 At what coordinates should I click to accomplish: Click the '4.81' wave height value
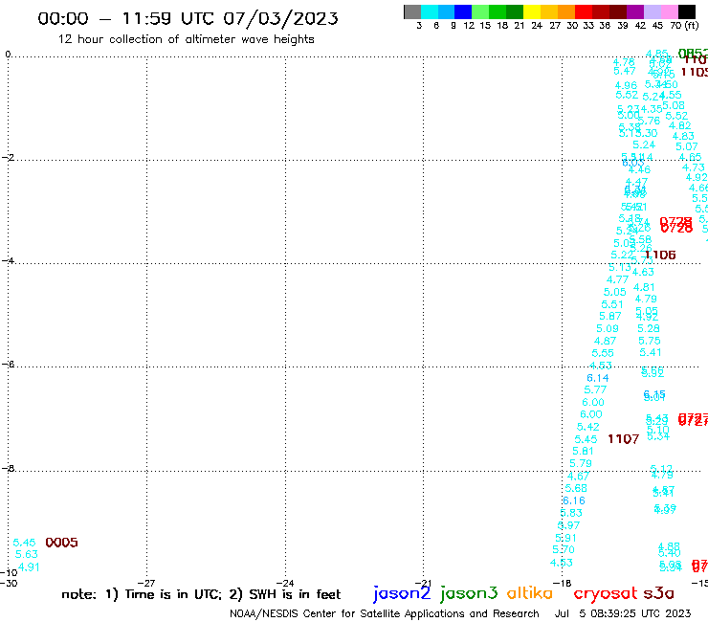[644, 287]
